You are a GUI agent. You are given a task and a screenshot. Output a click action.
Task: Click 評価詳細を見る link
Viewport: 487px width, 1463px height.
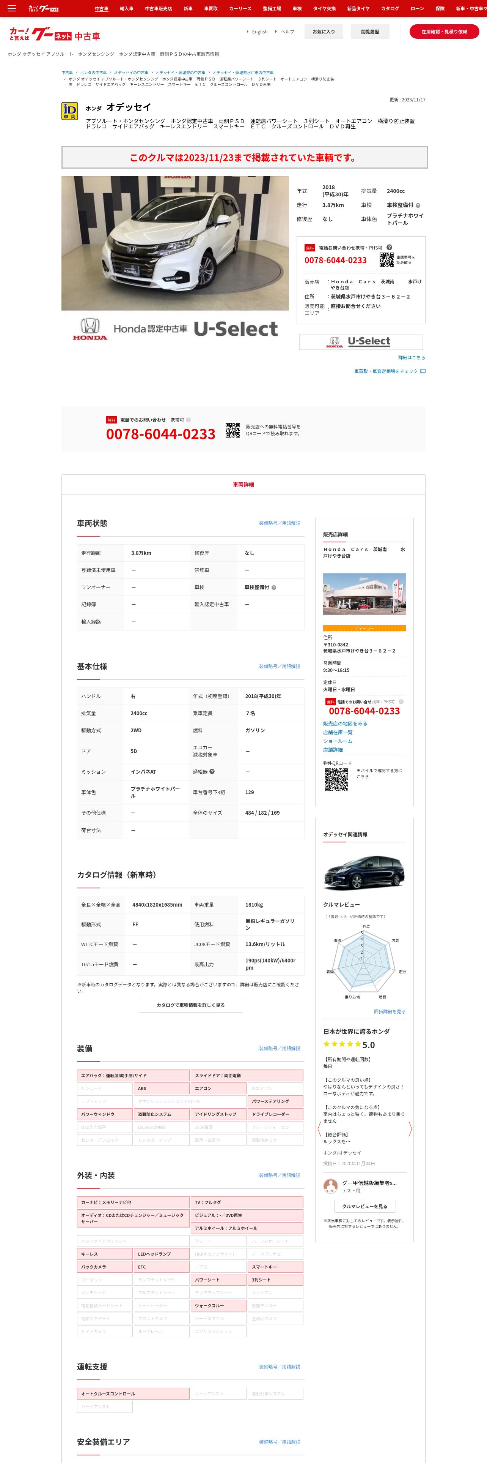(390, 1011)
